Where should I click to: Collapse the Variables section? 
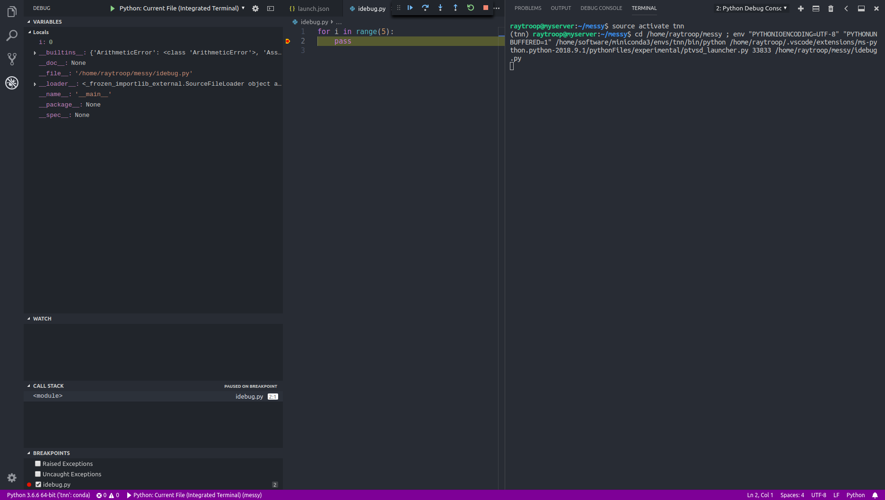(29, 21)
